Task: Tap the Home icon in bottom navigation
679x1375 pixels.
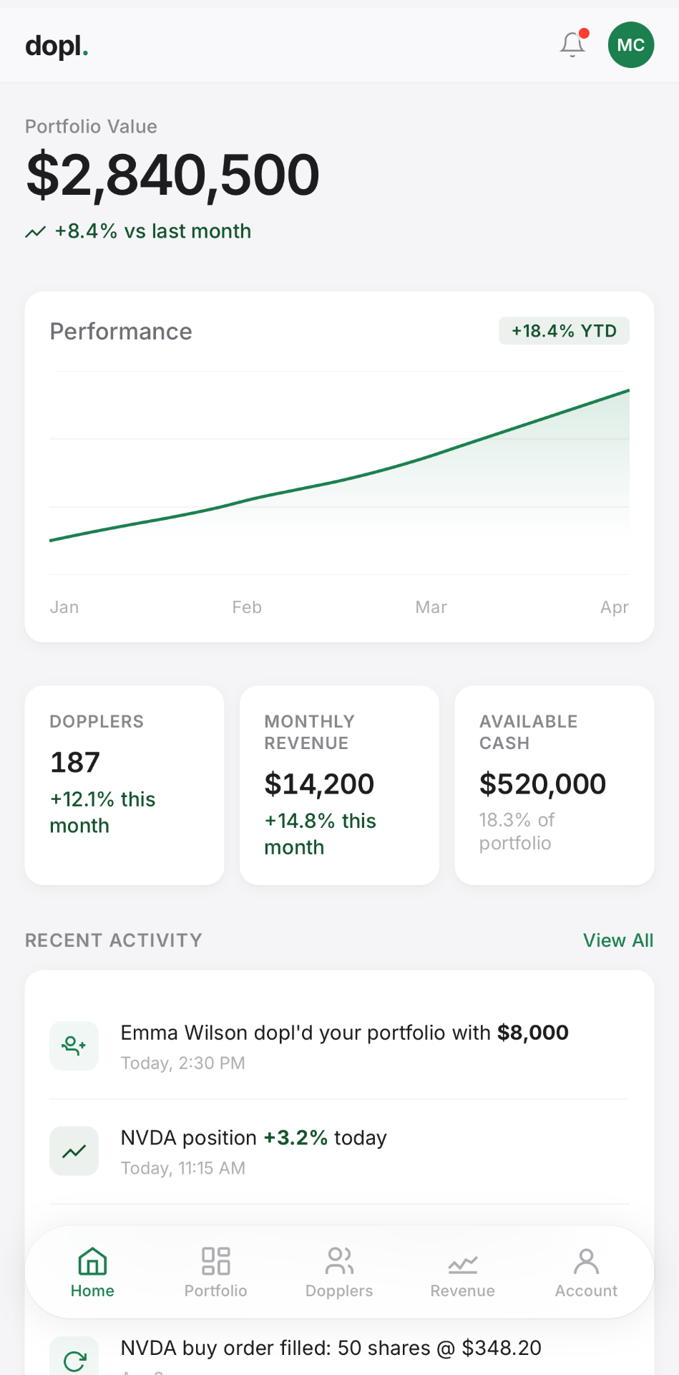Action: [92, 1262]
